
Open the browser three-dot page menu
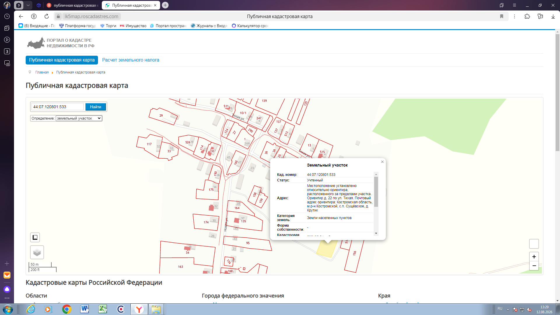point(514,17)
